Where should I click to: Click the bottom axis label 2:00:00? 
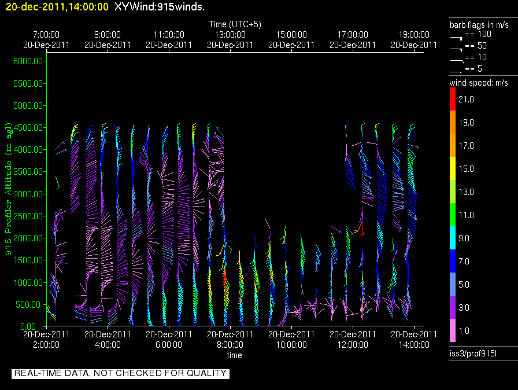point(46,345)
